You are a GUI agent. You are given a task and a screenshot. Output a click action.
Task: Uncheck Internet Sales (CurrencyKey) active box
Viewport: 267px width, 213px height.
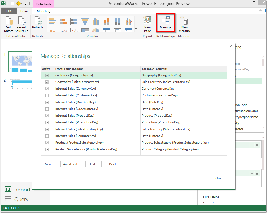47,89
